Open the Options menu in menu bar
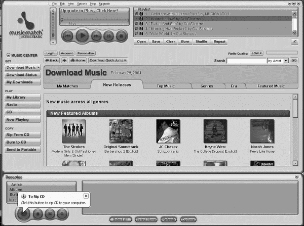This screenshot has width=304, height=226. pos(81,4)
